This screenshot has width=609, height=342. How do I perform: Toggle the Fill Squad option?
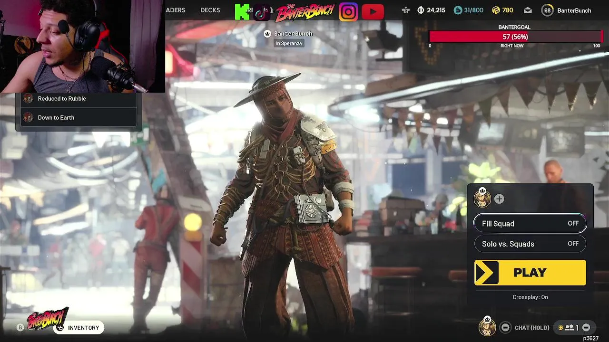point(530,224)
